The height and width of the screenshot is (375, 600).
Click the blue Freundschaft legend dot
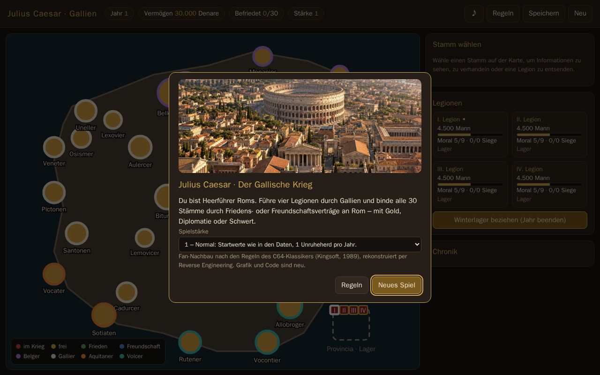[122, 346]
